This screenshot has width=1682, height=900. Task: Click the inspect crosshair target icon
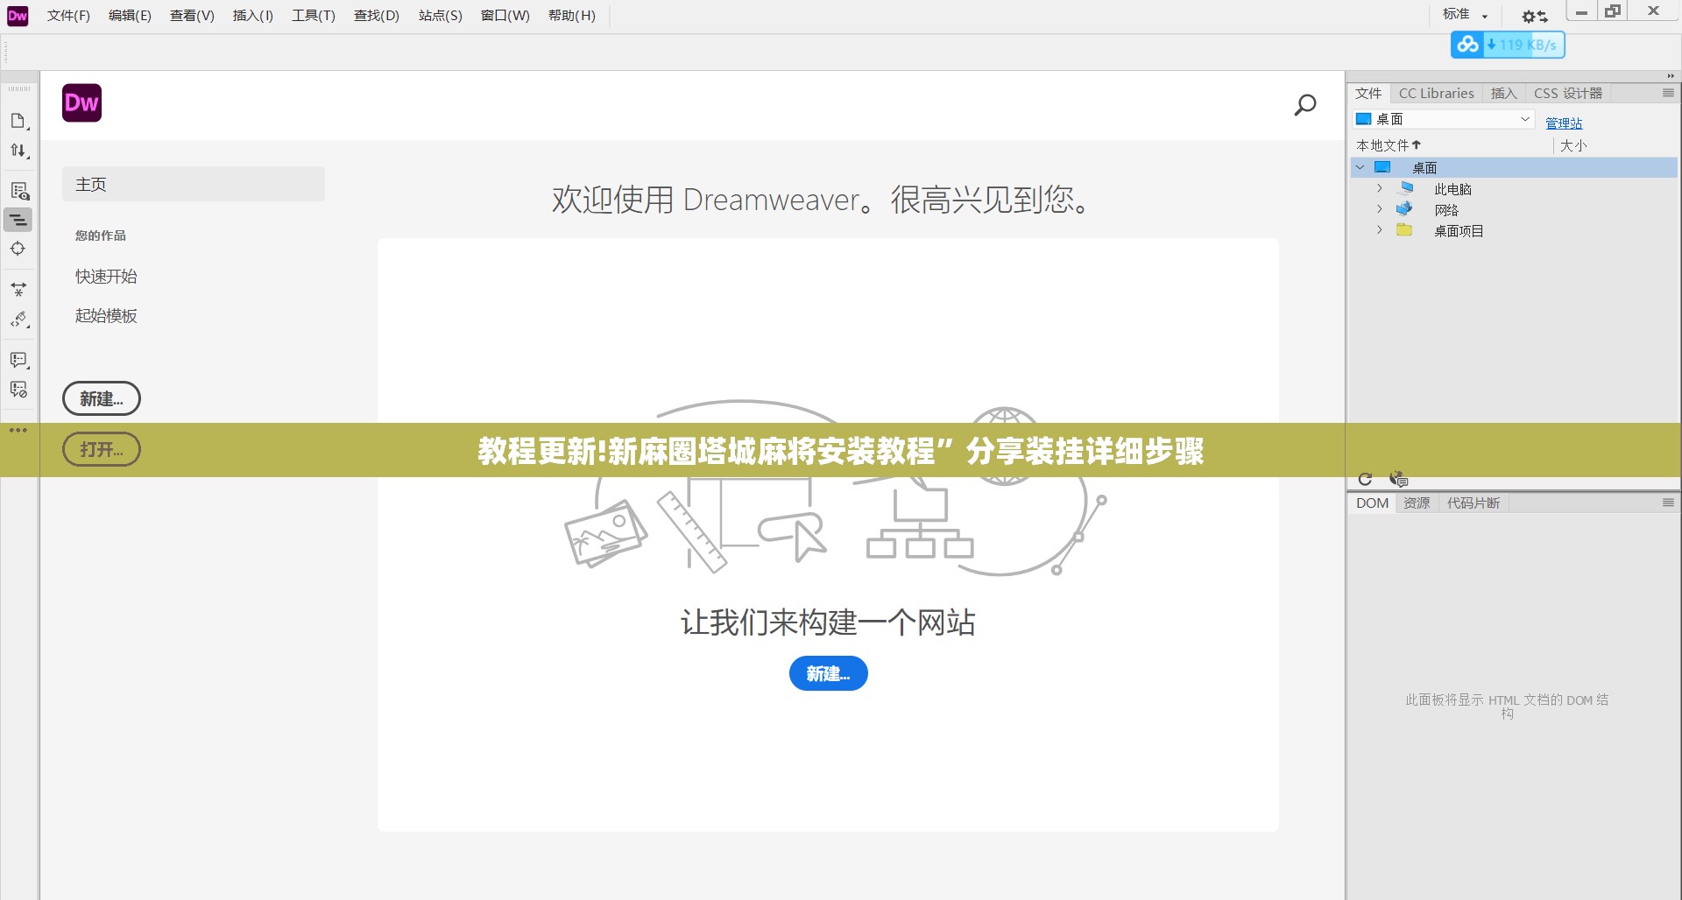coord(18,249)
